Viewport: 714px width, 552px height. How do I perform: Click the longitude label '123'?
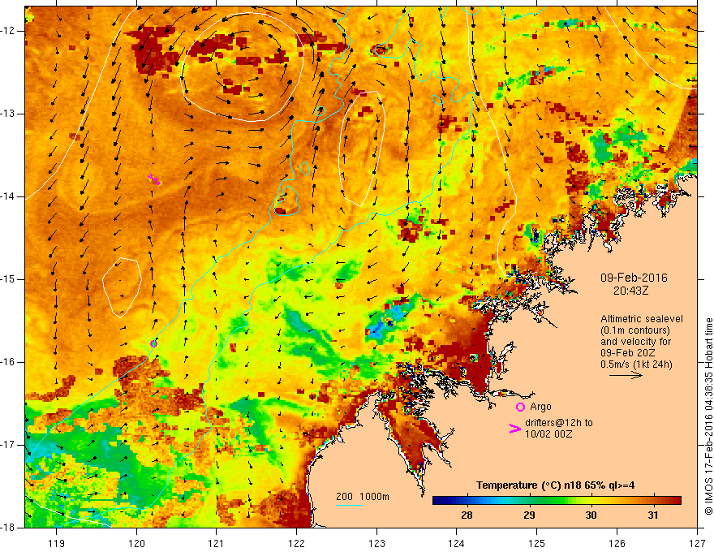[x=376, y=543]
